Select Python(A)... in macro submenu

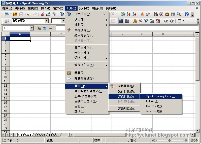(x=161, y=101)
